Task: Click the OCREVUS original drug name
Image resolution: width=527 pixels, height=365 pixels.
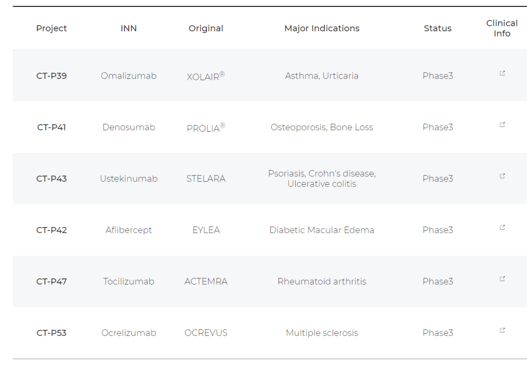Action: [x=206, y=333]
